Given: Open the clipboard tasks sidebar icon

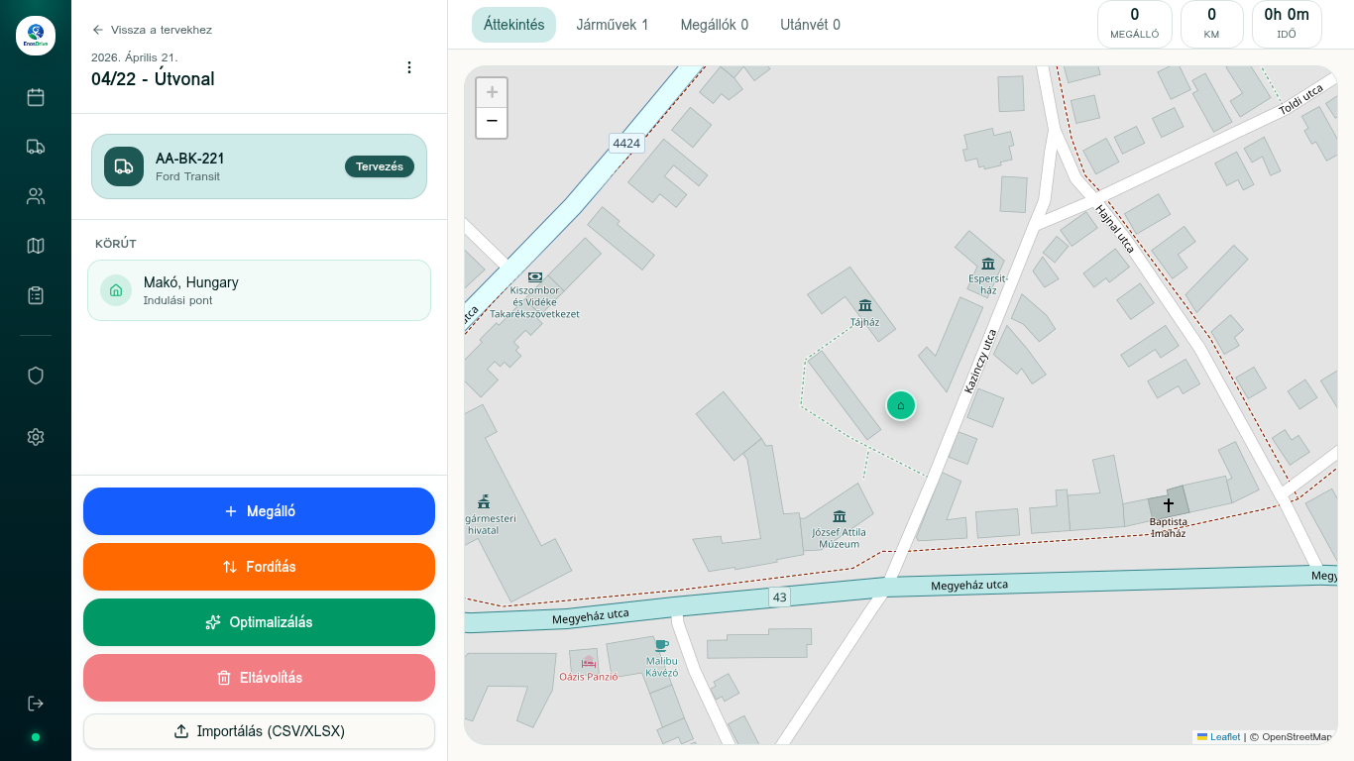Looking at the screenshot, I should 36,295.
